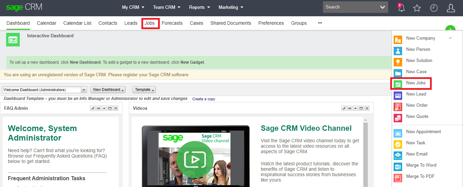Click 'Frequent Administration Tasks' heading
The width and height of the screenshot is (463, 187).
click(x=47, y=179)
